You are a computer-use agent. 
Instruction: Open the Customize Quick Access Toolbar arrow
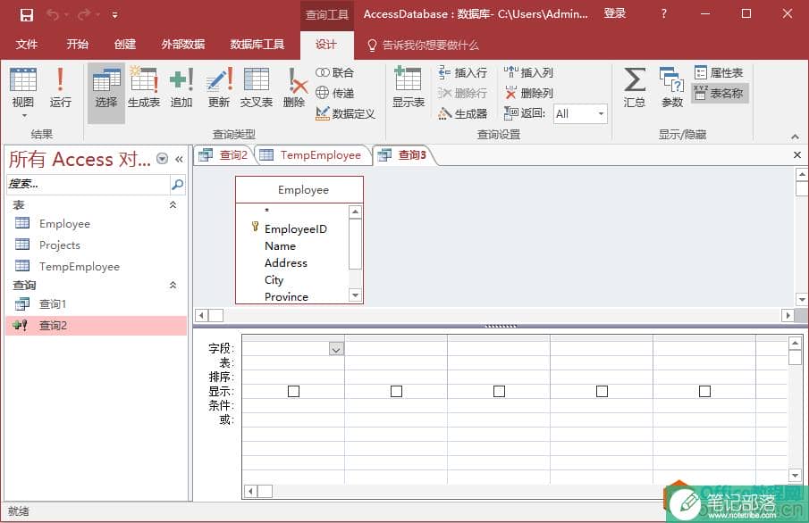coord(114,15)
